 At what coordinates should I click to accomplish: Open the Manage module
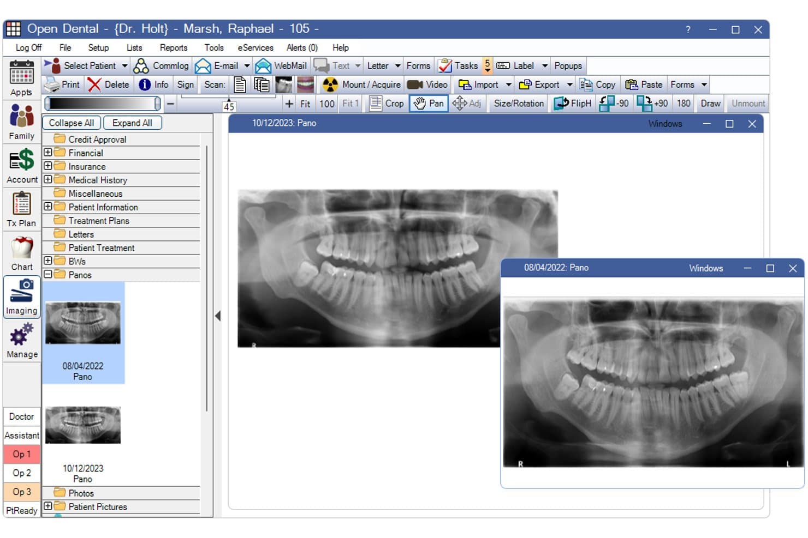coord(21,340)
